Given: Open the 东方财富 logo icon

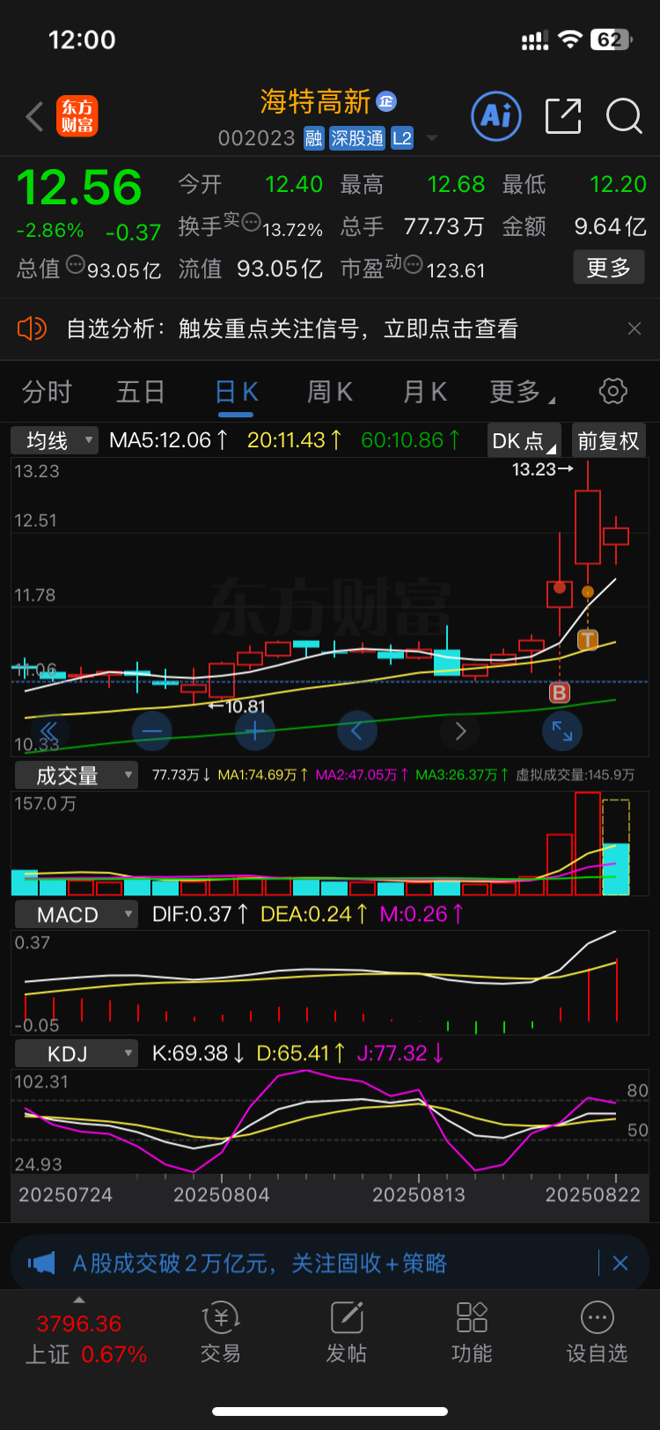Looking at the screenshot, I should [x=77, y=116].
